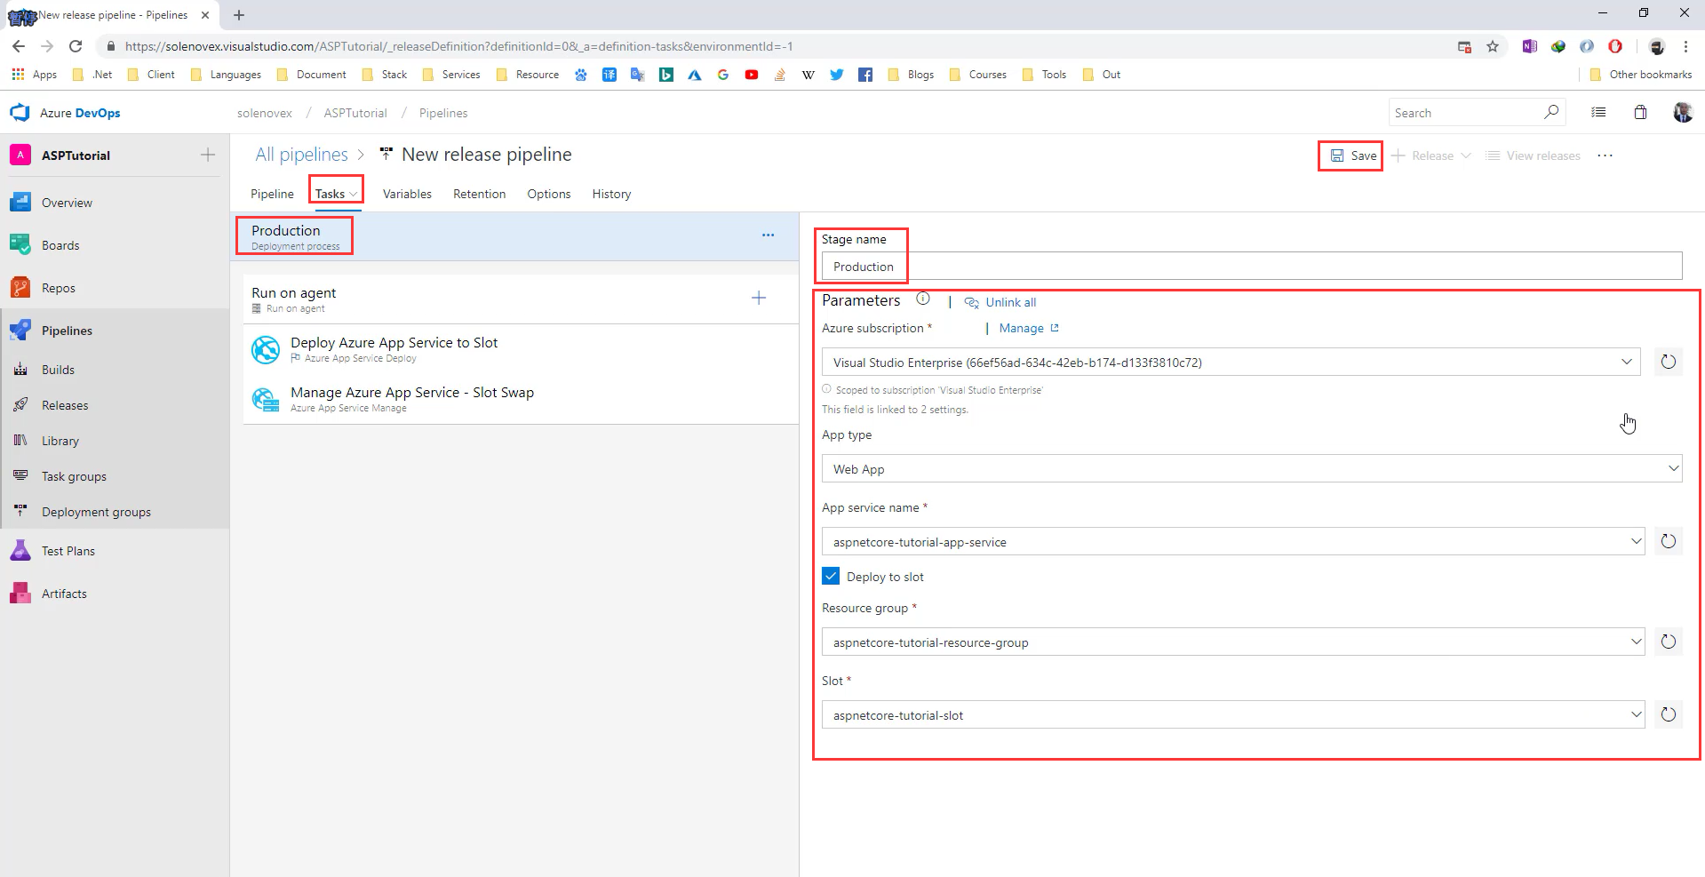Viewport: 1705px width, 877px height.
Task: Open the user profile avatar
Action: (1683, 112)
